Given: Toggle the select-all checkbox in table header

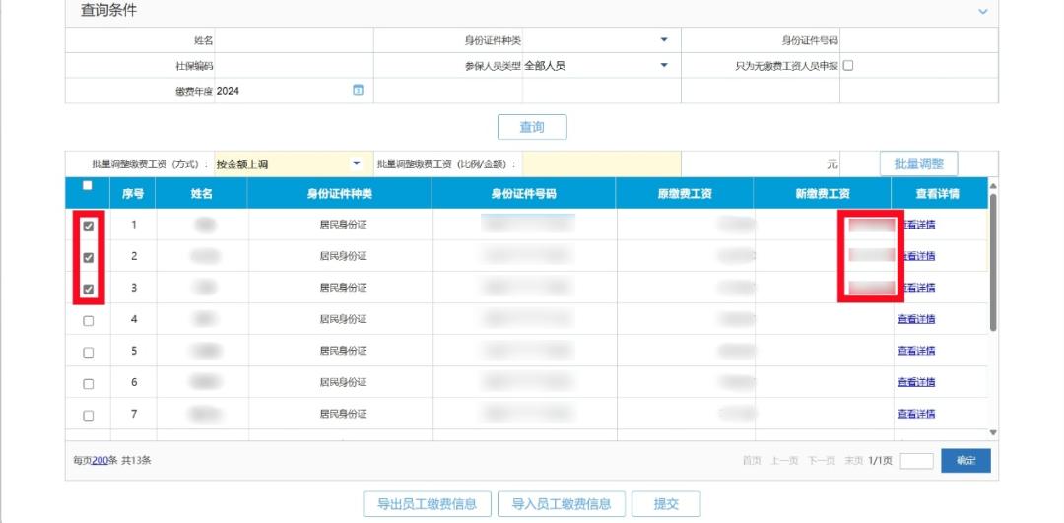Looking at the screenshot, I should pyautogui.click(x=88, y=186).
